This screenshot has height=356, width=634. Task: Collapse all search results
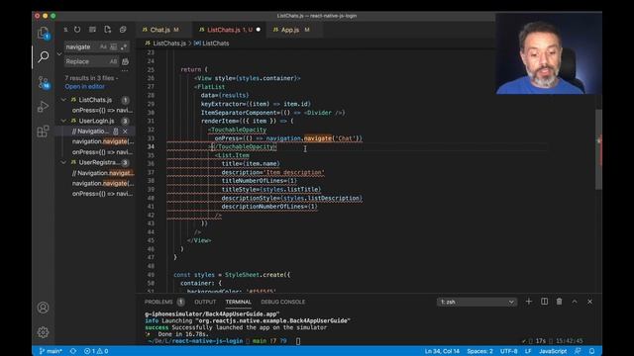pyautogui.click(x=123, y=30)
